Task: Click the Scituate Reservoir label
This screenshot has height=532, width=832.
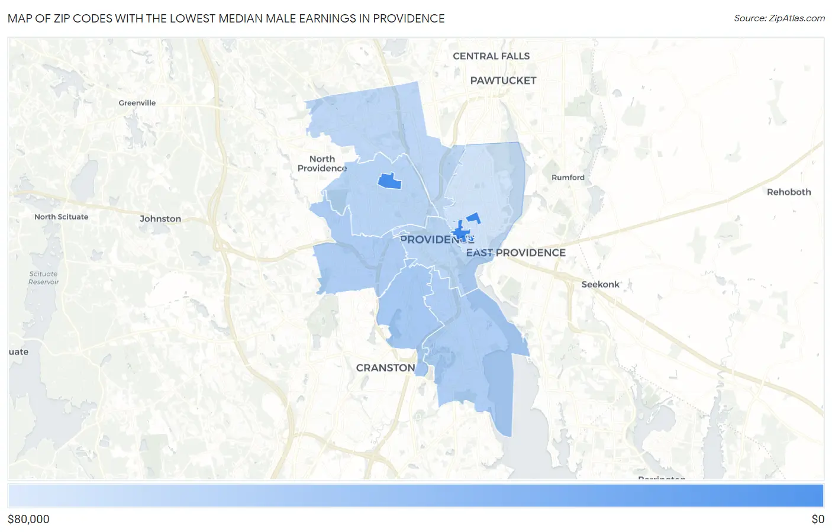Action: tap(44, 278)
